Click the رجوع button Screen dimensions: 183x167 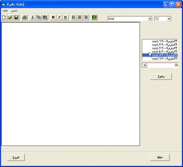pos(161,76)
